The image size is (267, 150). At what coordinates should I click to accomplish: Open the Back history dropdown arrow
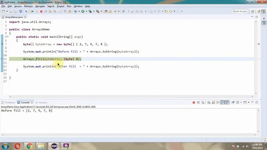point(174,11)
